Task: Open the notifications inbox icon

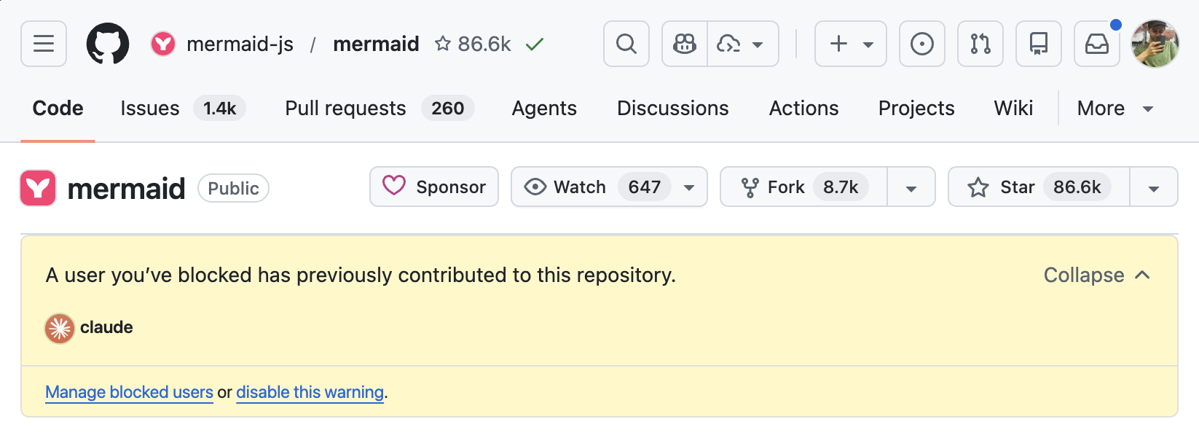Action: pyautogui.click(x=1096, y=44)
